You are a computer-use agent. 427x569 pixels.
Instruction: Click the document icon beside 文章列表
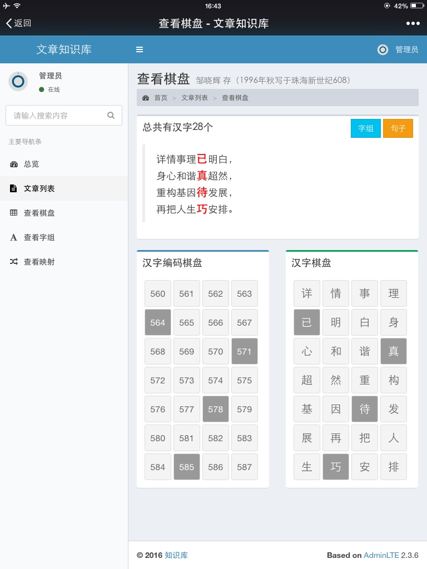coord(14,189)
